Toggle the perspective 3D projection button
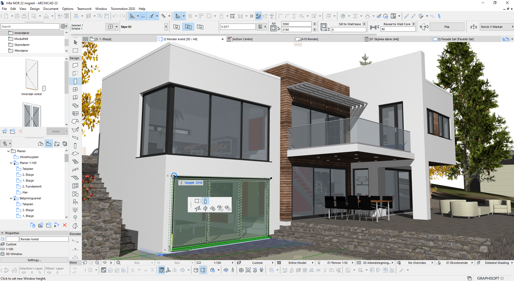 [203, 270]
